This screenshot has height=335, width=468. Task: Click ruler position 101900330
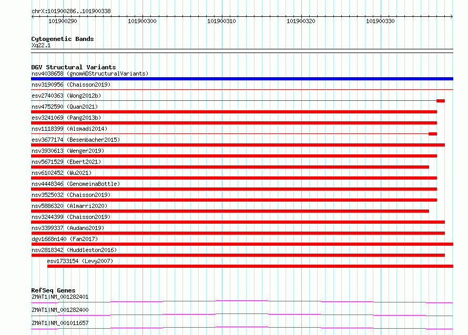(380, 21)
